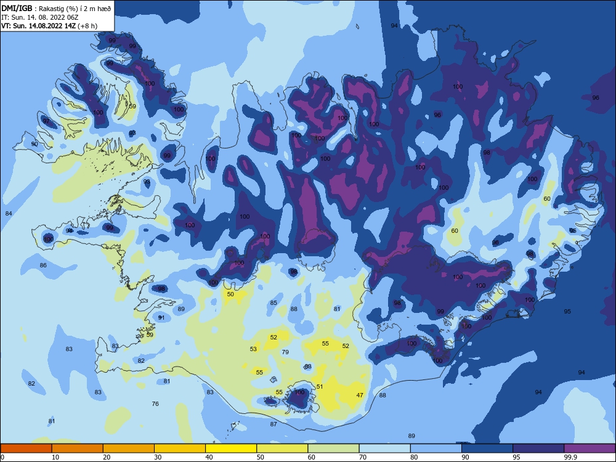Click the '70' tick label on legend
The height and width of the screenshot is (462, 616).
pos(363,457)
